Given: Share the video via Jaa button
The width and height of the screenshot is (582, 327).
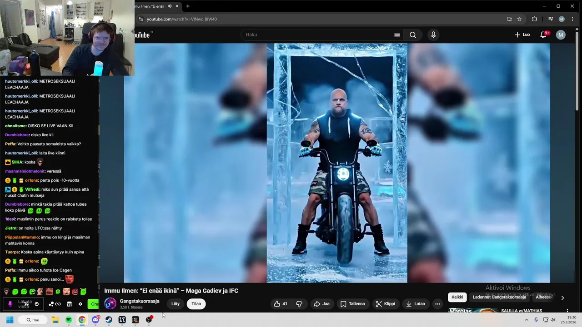Looking at the screenshot, I should coord(321,304).
